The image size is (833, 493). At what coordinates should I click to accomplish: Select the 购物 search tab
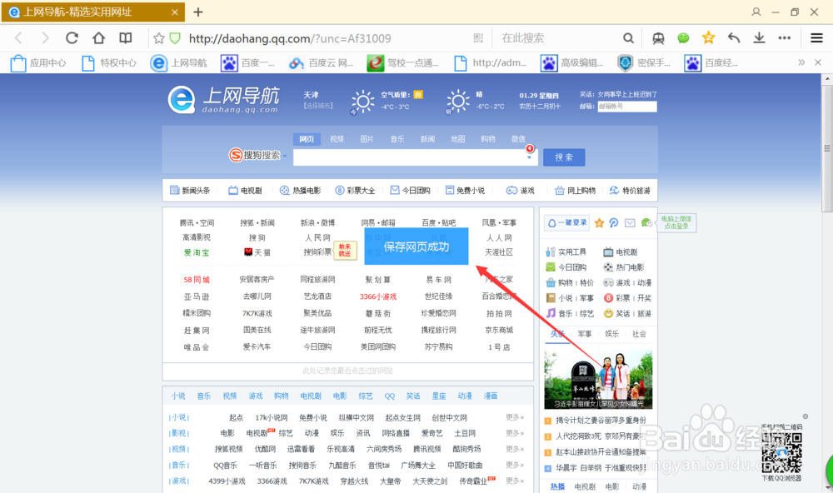point(488,138)
